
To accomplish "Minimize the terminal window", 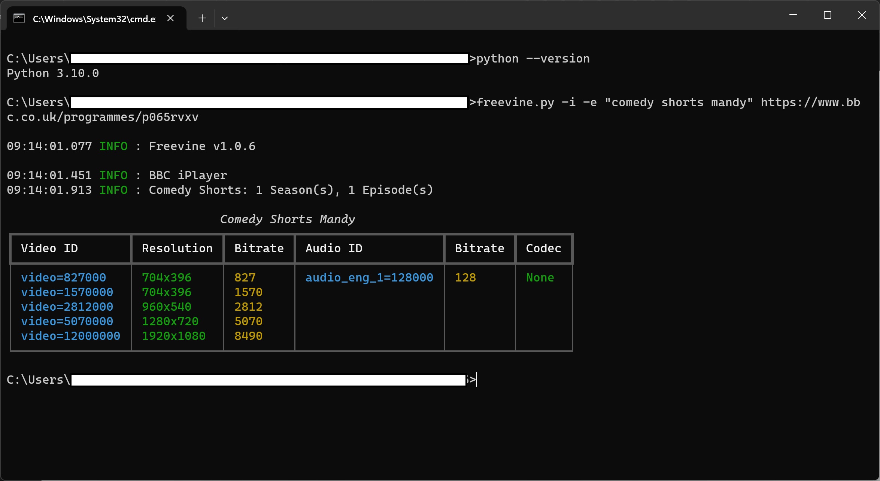I will (793, 15).
